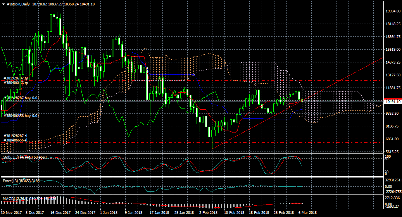
Task: Click the 30 Nov 2017 date label
Action: point(11,213)
